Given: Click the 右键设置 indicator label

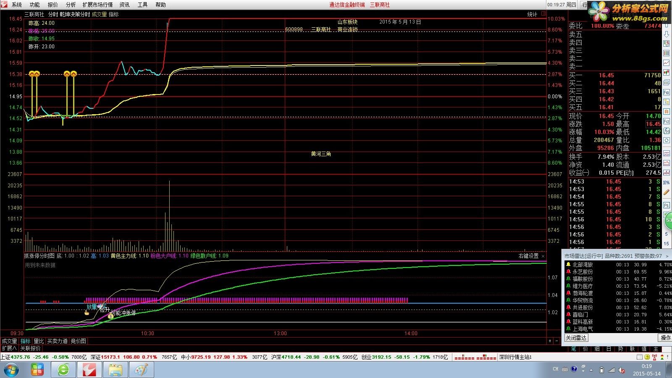Looking at the screenshot, I should coord(528,256).
